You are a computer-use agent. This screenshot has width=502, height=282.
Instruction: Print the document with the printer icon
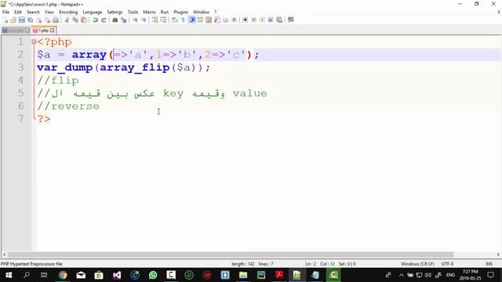[56, 20]
